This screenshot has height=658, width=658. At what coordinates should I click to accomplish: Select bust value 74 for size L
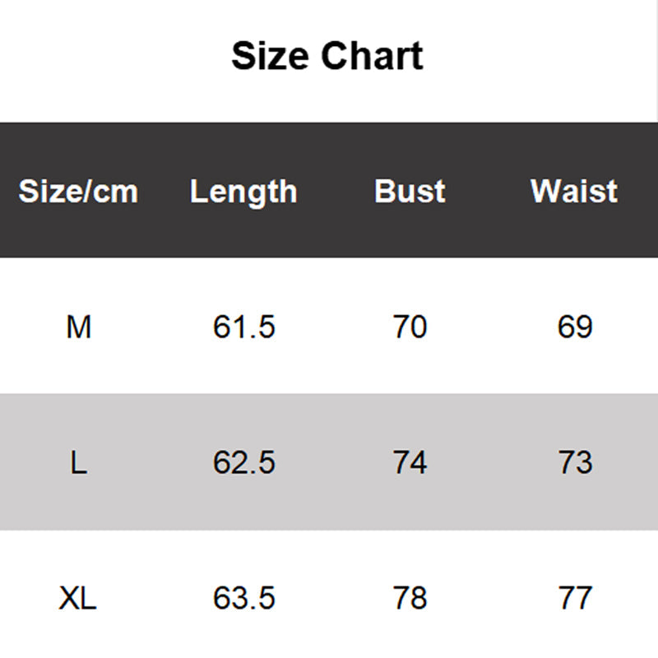click(x=410, y=463)
